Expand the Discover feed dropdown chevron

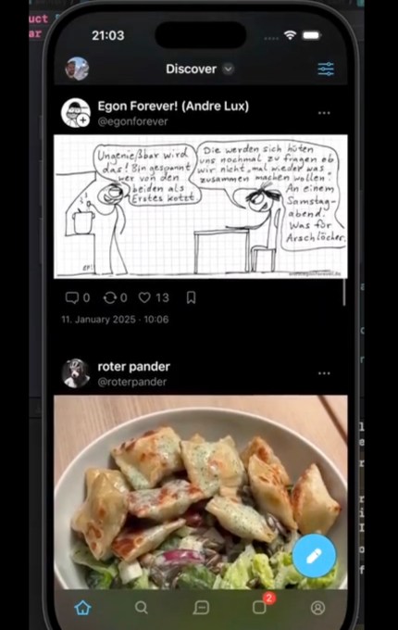click(x=228, y=69)
